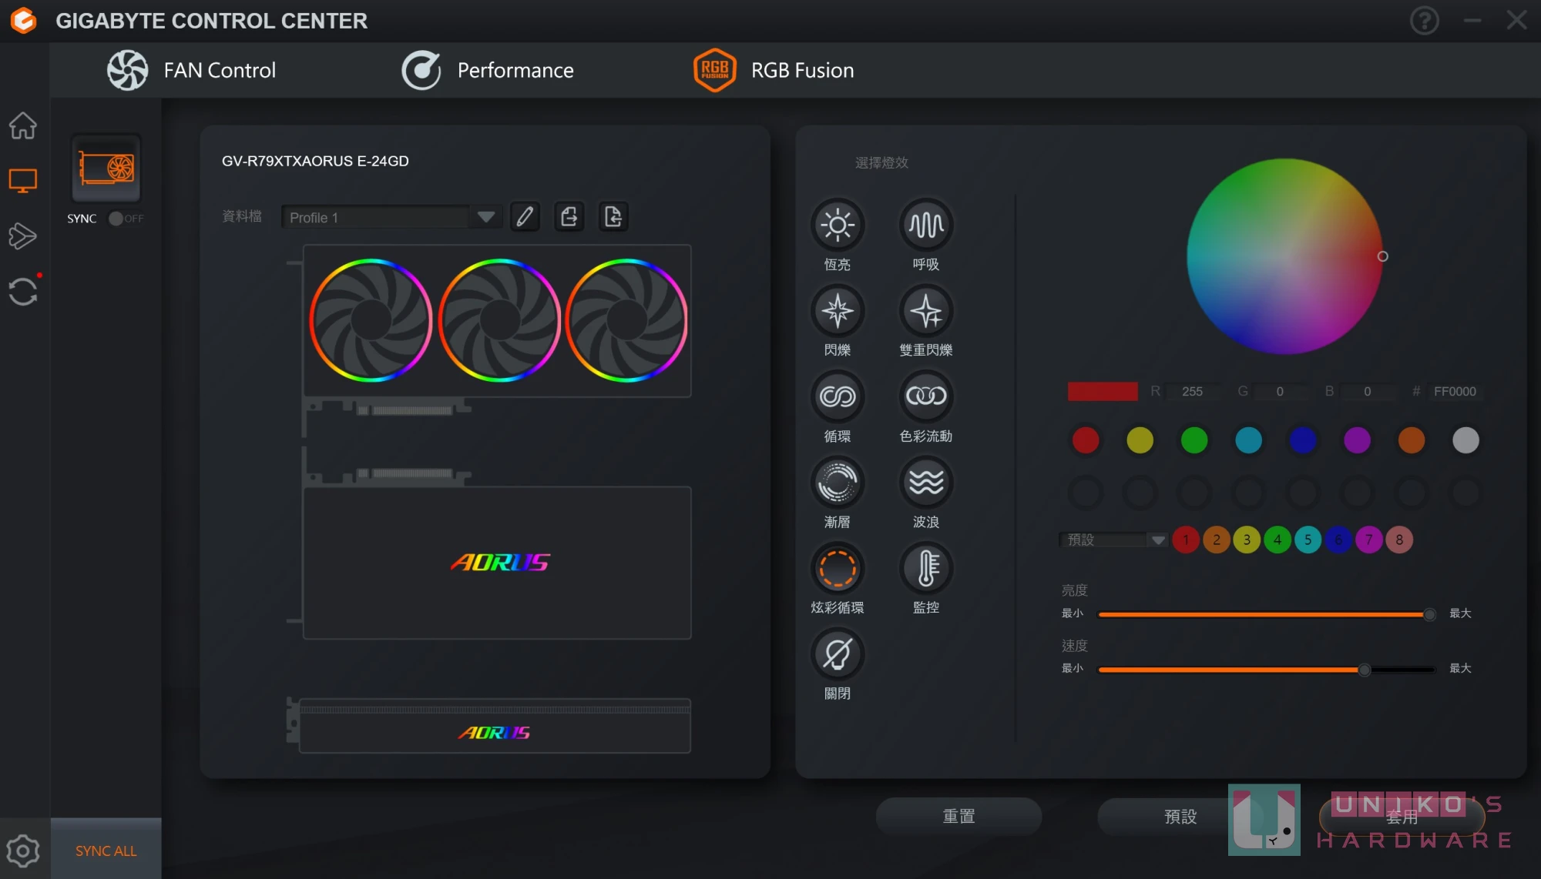Click the 預設 default button

tap(1180, 816)
